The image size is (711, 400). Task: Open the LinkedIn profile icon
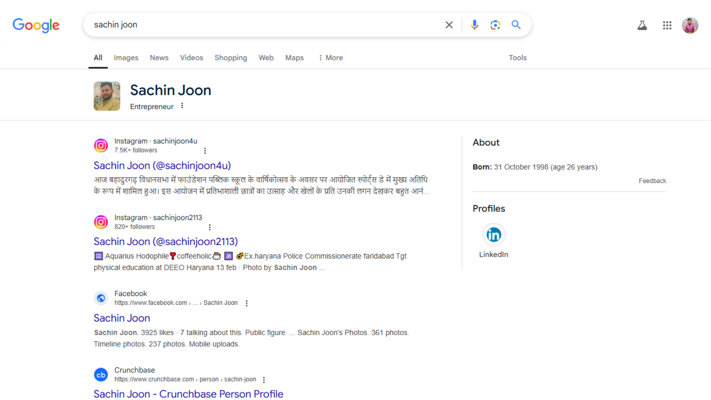pyautogui.click(x=494, y=235)
